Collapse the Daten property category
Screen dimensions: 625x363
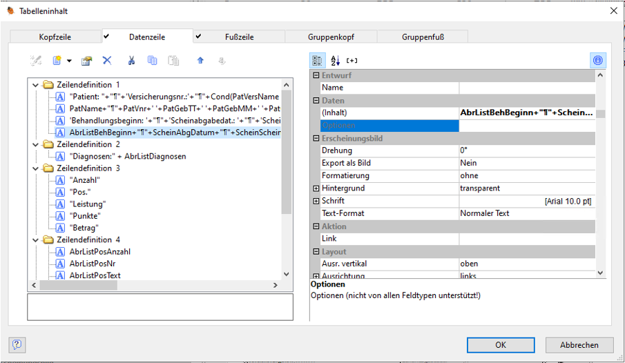tap(316, 101)
